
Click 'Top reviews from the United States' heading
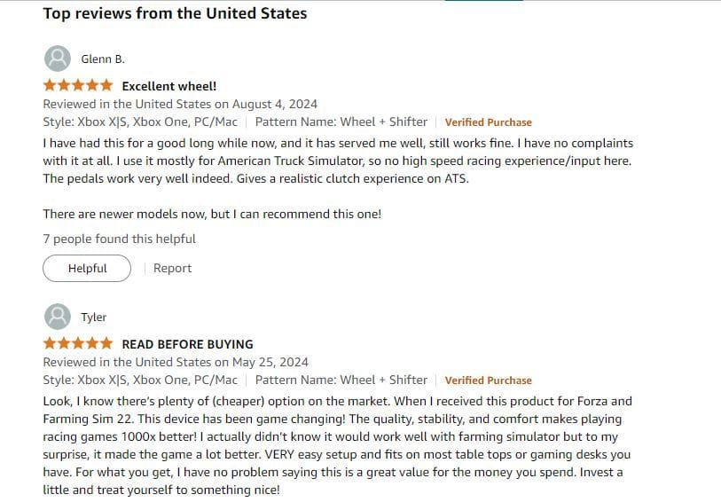pos(175,13)
